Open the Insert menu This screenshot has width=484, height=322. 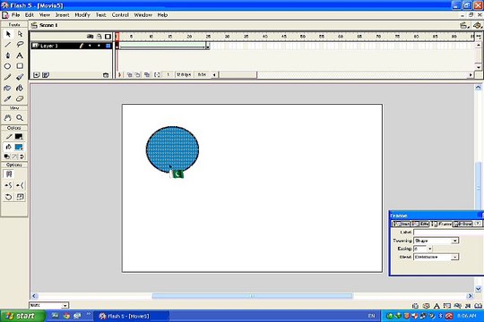pos(62,15)
